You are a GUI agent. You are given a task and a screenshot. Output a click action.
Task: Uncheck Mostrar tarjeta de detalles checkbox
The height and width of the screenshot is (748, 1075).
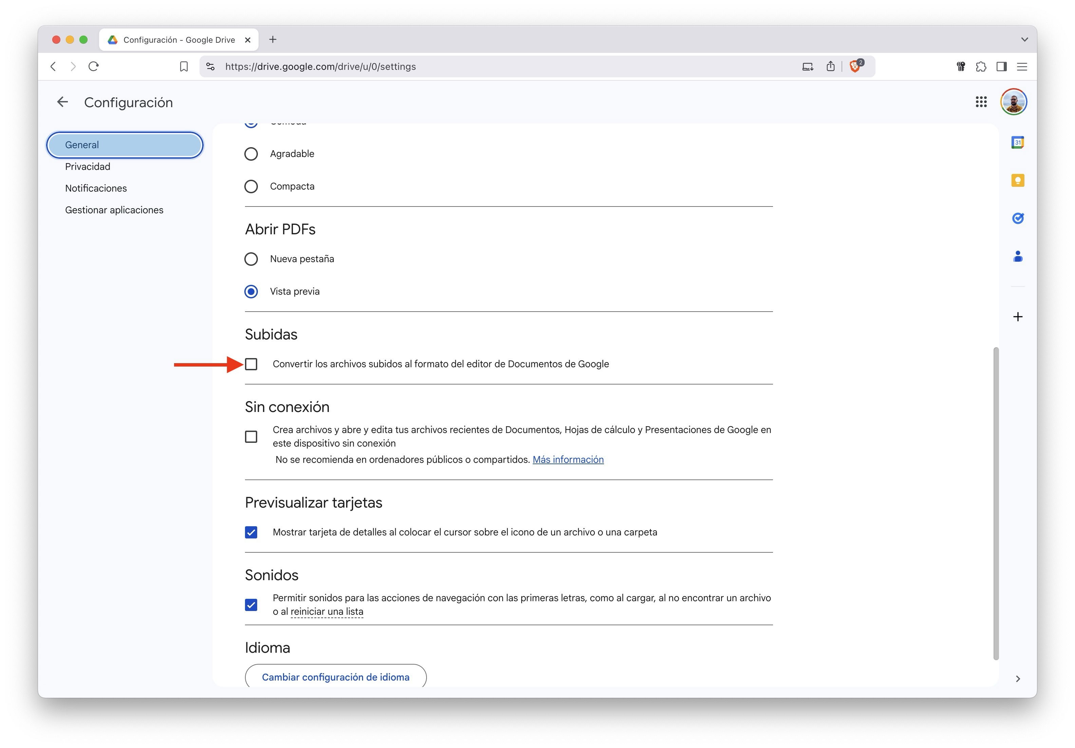click(x=251, y=532)
